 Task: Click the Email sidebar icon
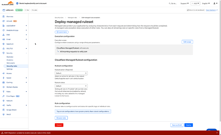pyautogui.click(x=4, y=39)
